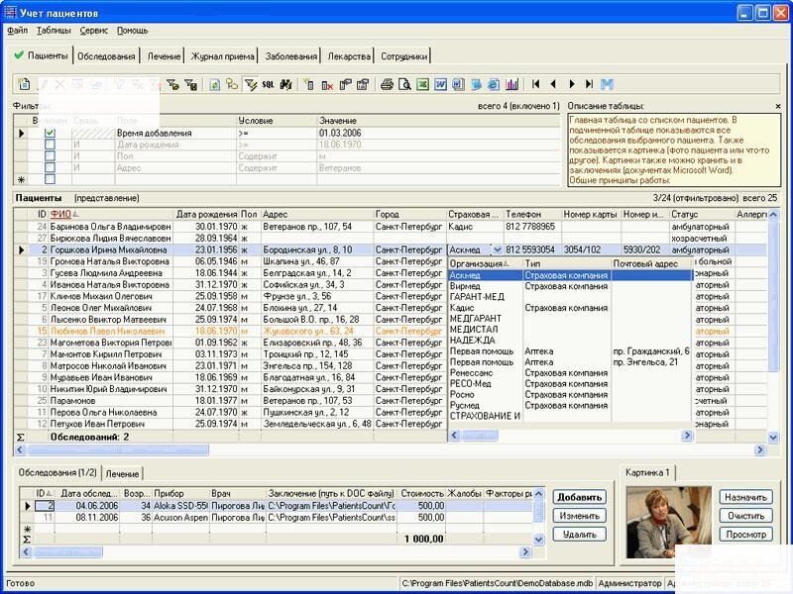Click the Назначить picture button
Viewport: 793px width, 594px height.
click(x=746, y=497)
